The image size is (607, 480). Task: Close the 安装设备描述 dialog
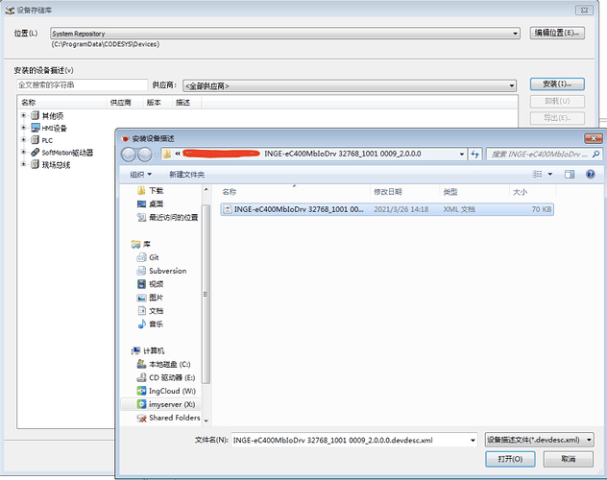tap(593, 138)
